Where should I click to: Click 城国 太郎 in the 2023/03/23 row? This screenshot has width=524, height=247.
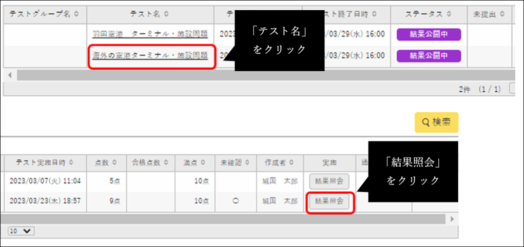pos(280,201)
